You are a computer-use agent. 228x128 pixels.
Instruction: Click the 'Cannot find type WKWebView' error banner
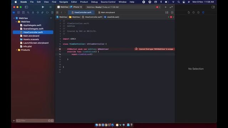[x=154, y=49]
